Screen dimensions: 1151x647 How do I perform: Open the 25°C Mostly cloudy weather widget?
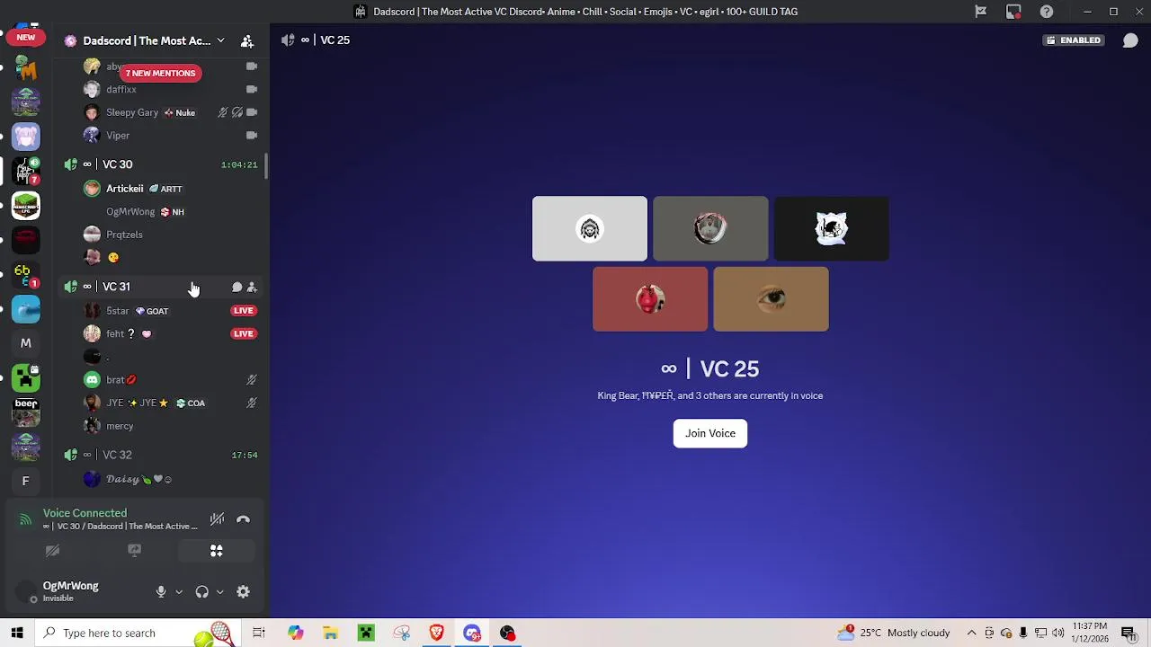tap(893, 633)
